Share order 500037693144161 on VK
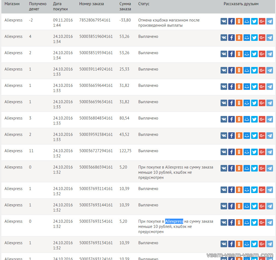Viewport: 276px width, 260px height. 224,206
